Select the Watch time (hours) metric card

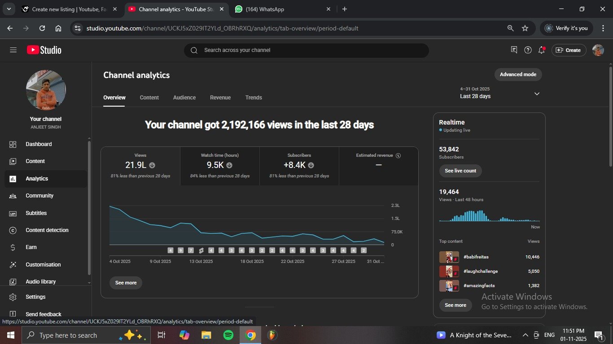(x=220, y=166)
